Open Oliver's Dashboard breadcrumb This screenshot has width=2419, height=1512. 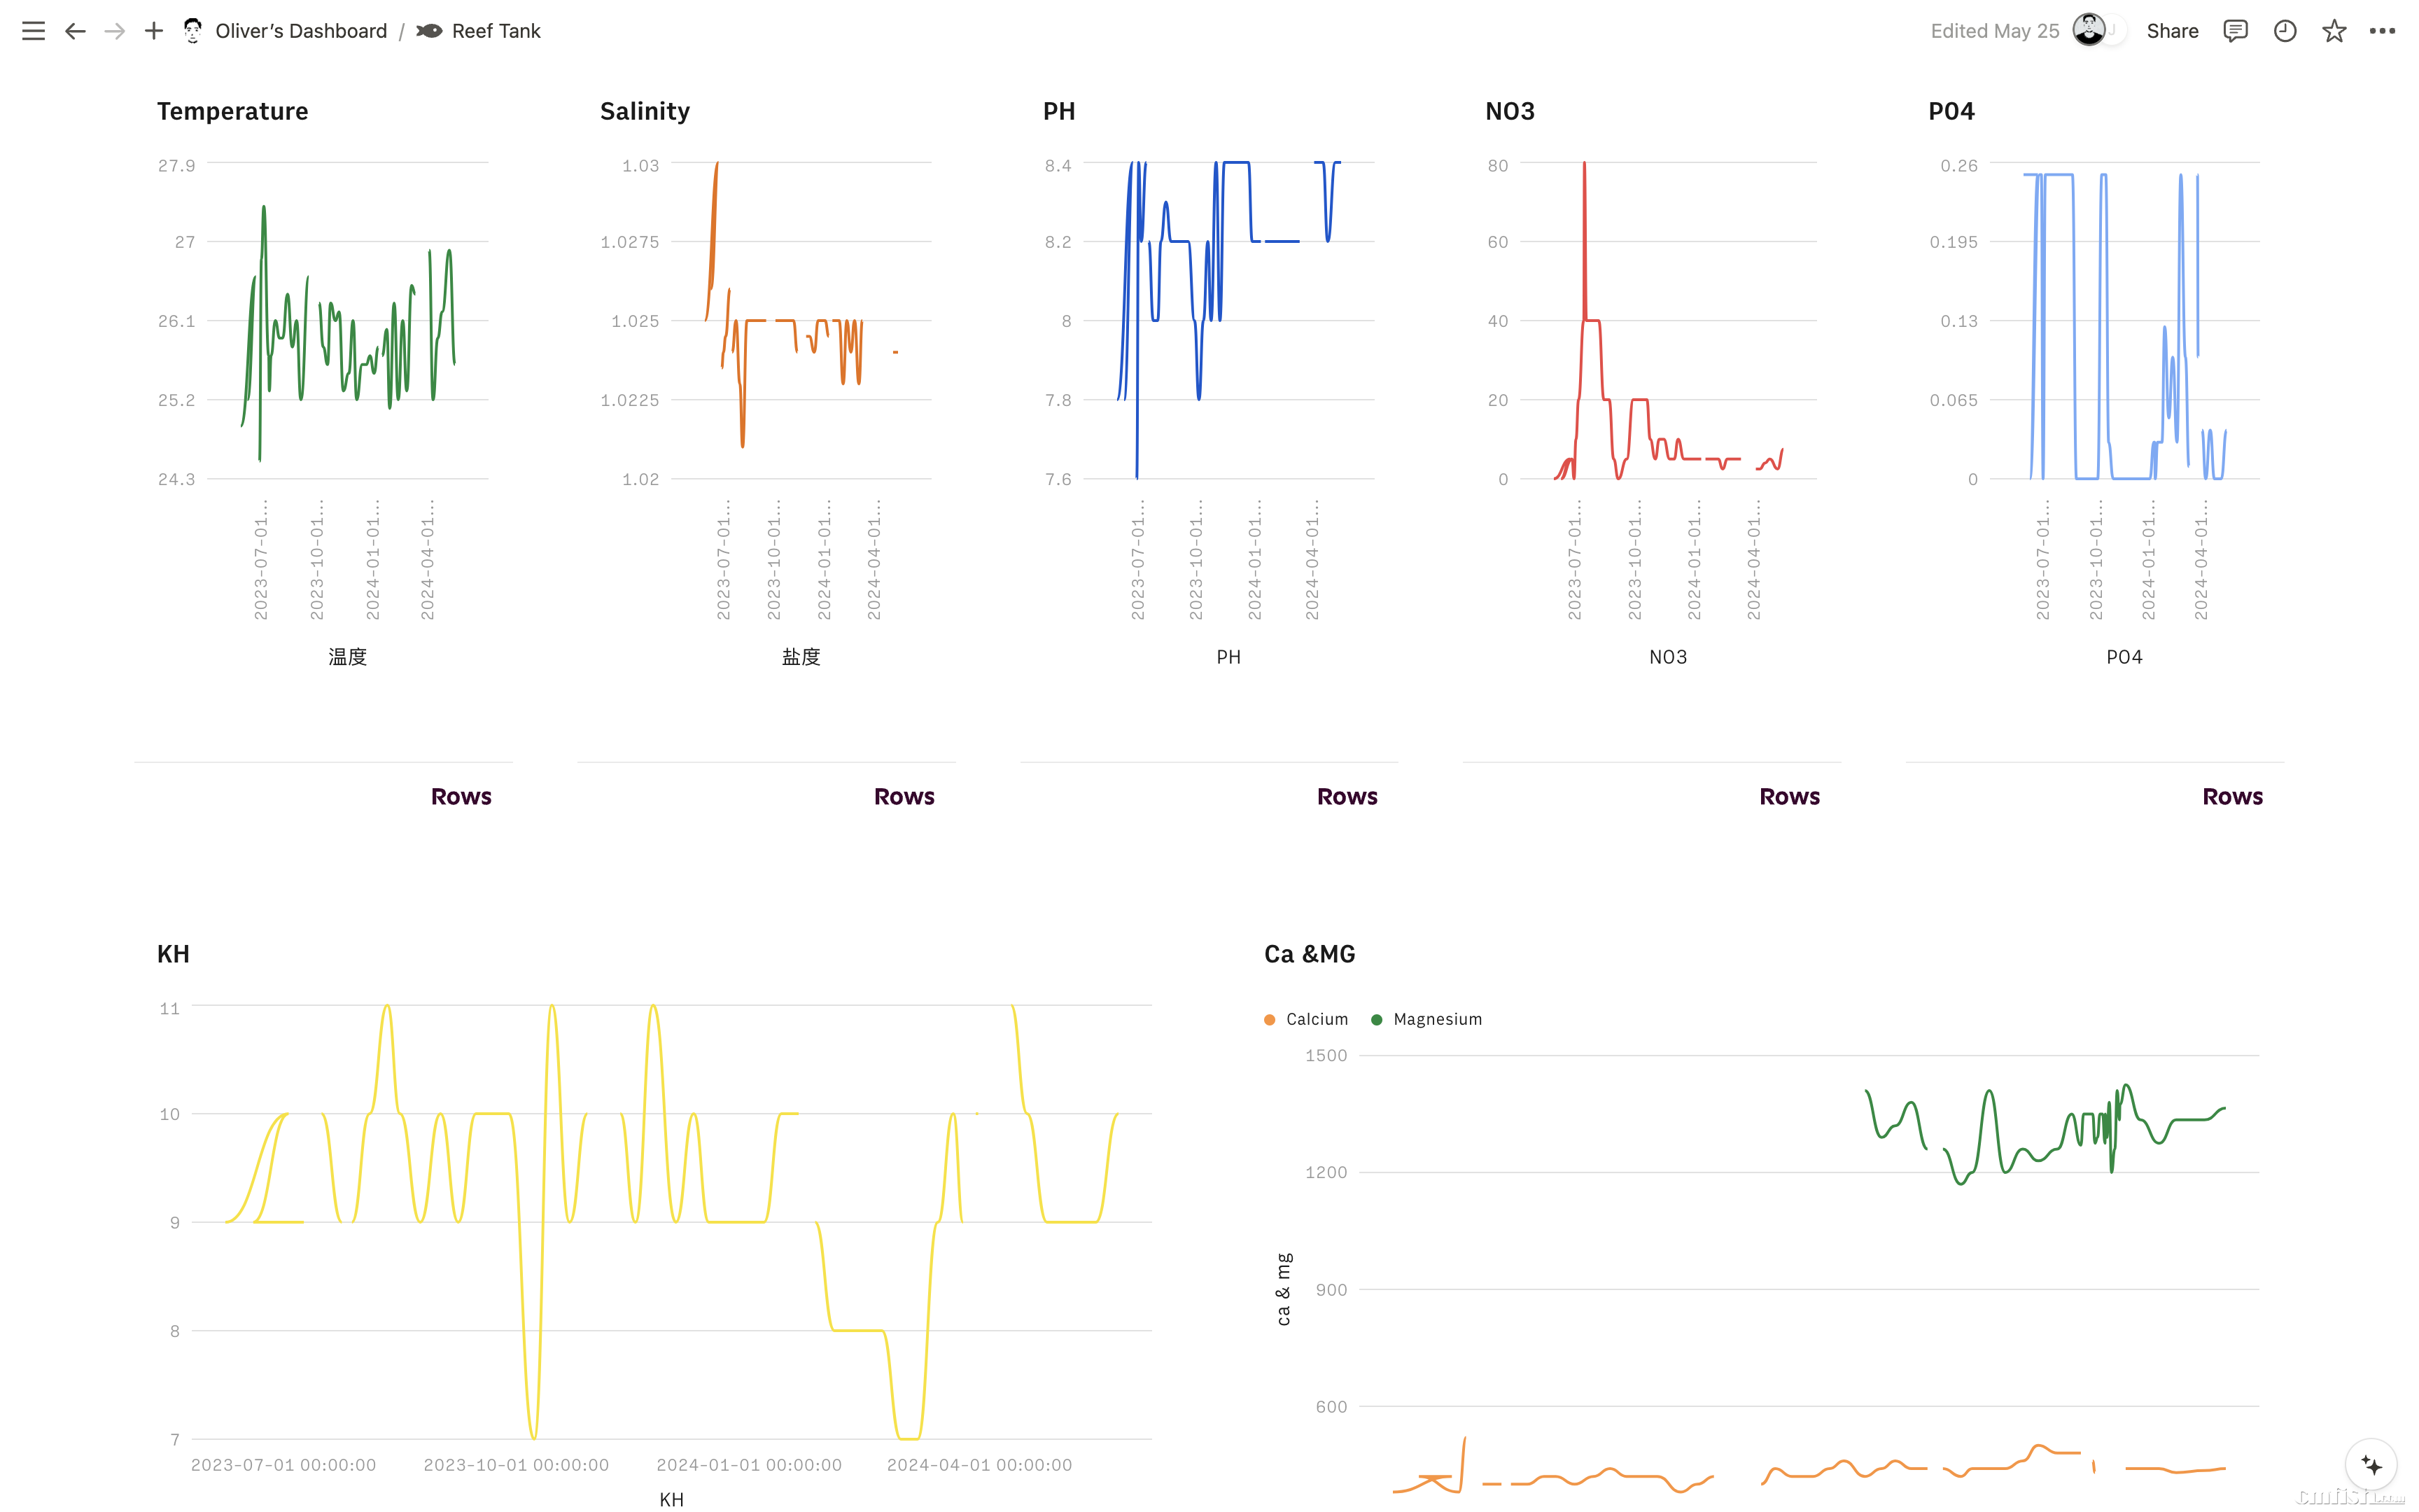click(x=300, y=31)
